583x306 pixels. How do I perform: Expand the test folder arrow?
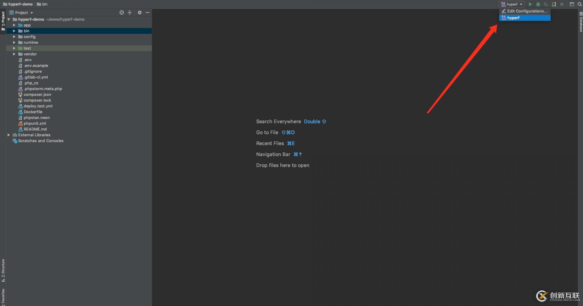[x=14, y=48]
